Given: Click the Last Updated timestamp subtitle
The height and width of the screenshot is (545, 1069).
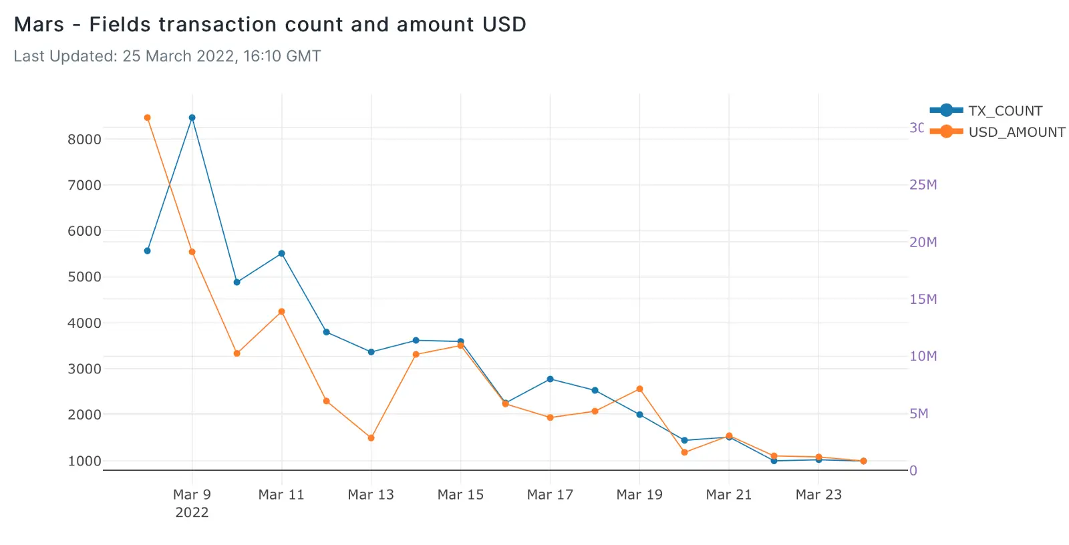Looking at the screenshot, I should coord(167,56).
